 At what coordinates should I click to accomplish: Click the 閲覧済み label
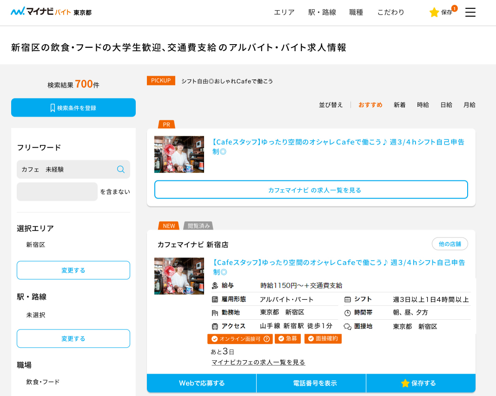pyautogui.click(x=198, y=226)
